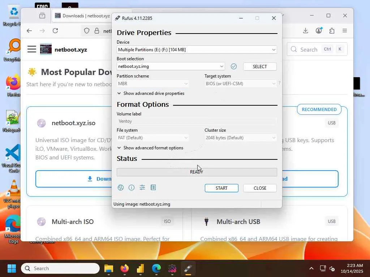Open Rufus language selection globe icon
The image size is (370, 277).
point(121,188)
